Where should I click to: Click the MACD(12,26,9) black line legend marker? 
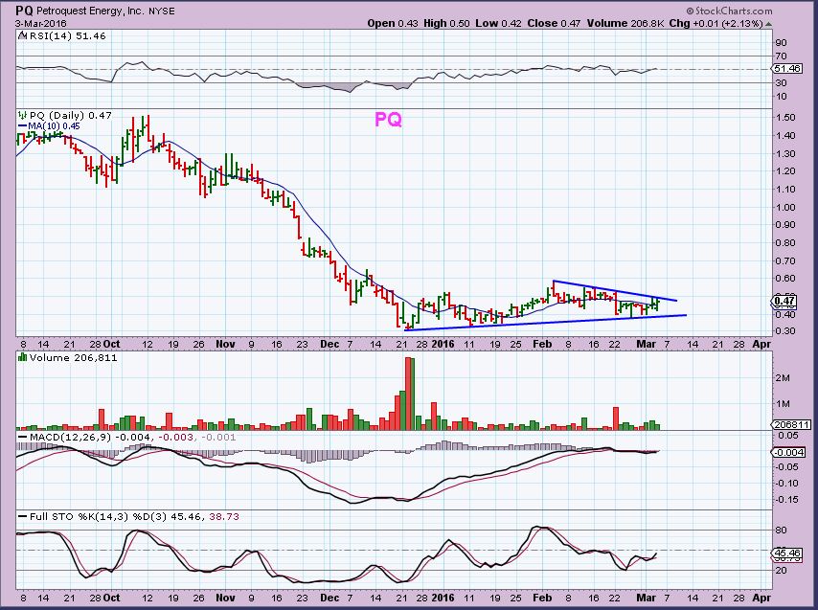click(22, 439)
